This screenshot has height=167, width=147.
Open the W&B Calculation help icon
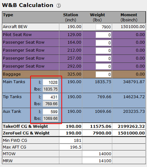tap(58, 6)
